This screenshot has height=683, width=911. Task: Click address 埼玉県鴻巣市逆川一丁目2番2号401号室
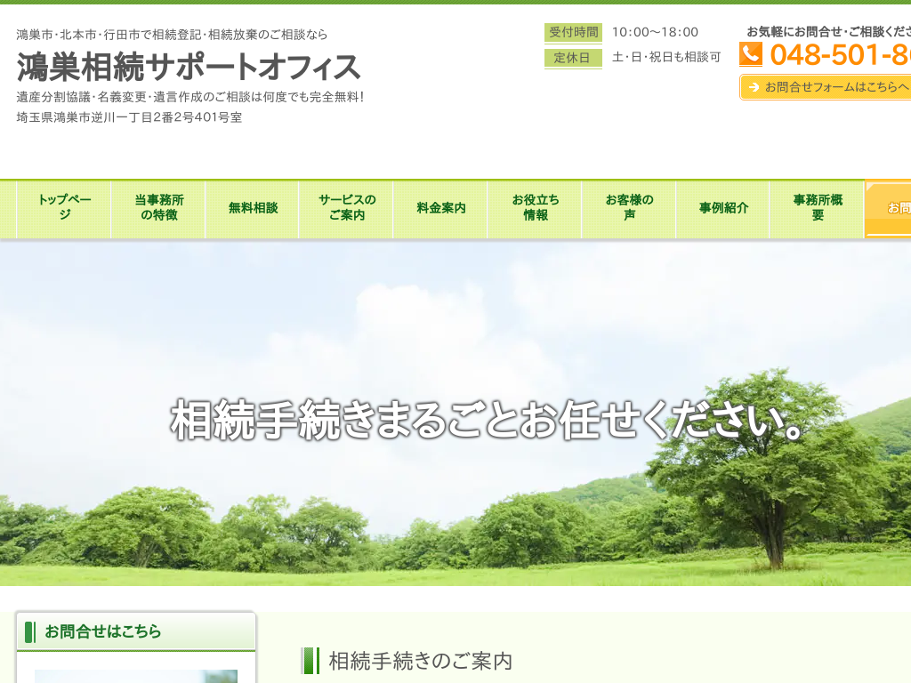coord(129,117)
